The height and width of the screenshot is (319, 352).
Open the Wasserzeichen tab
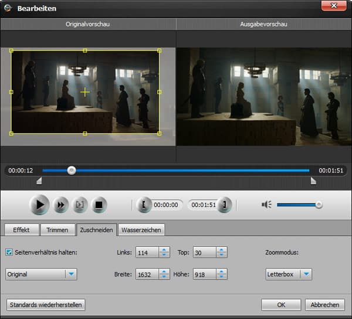141,230
